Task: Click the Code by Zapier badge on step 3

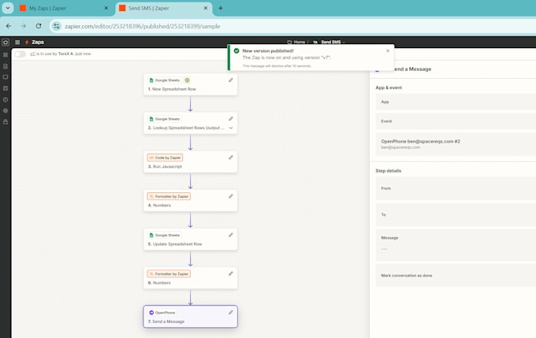Action: click(165, 158)
